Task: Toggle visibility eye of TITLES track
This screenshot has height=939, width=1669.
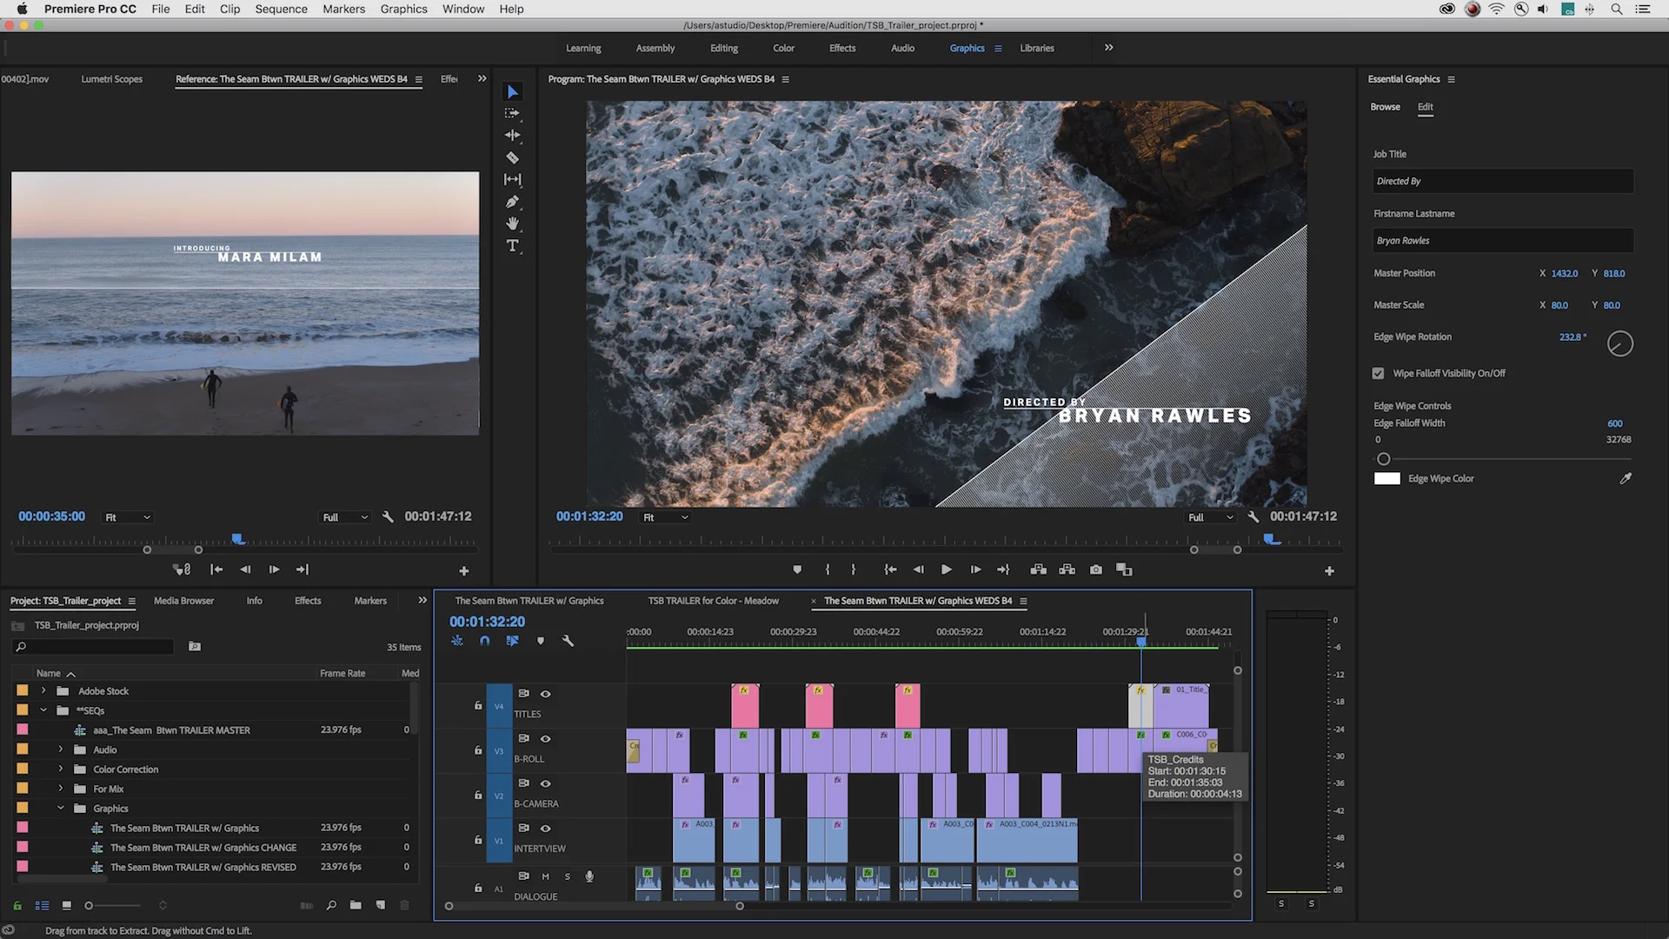Action: (545, 694)
